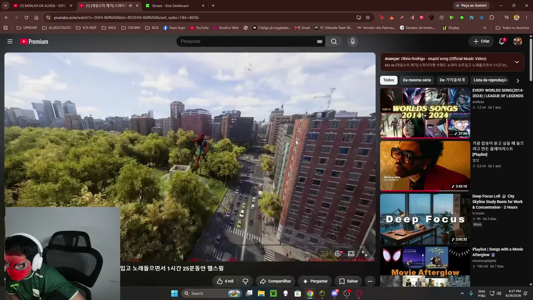The image size is (533, 300).
Task: Open the YouTube account avatar menu
Action: click(518, 41)
